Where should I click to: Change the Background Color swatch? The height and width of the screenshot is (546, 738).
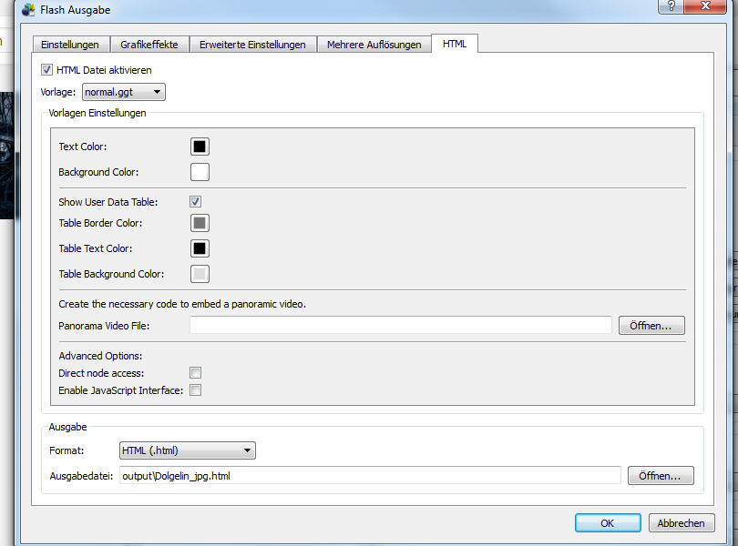coord(200,172)
